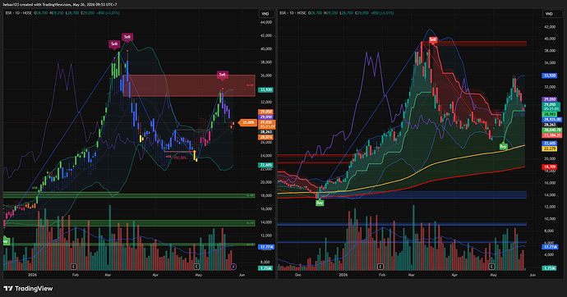
Task: Click the orange 20.00% label
Action: (x=247, y=123)
